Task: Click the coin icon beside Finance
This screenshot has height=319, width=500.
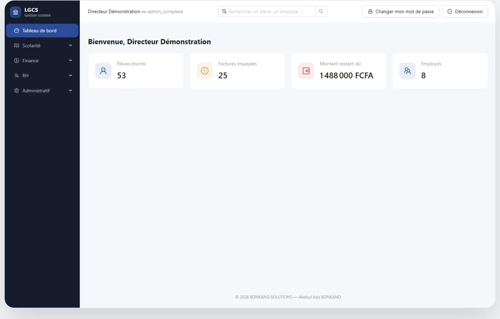Action: [x=16, y=61]
